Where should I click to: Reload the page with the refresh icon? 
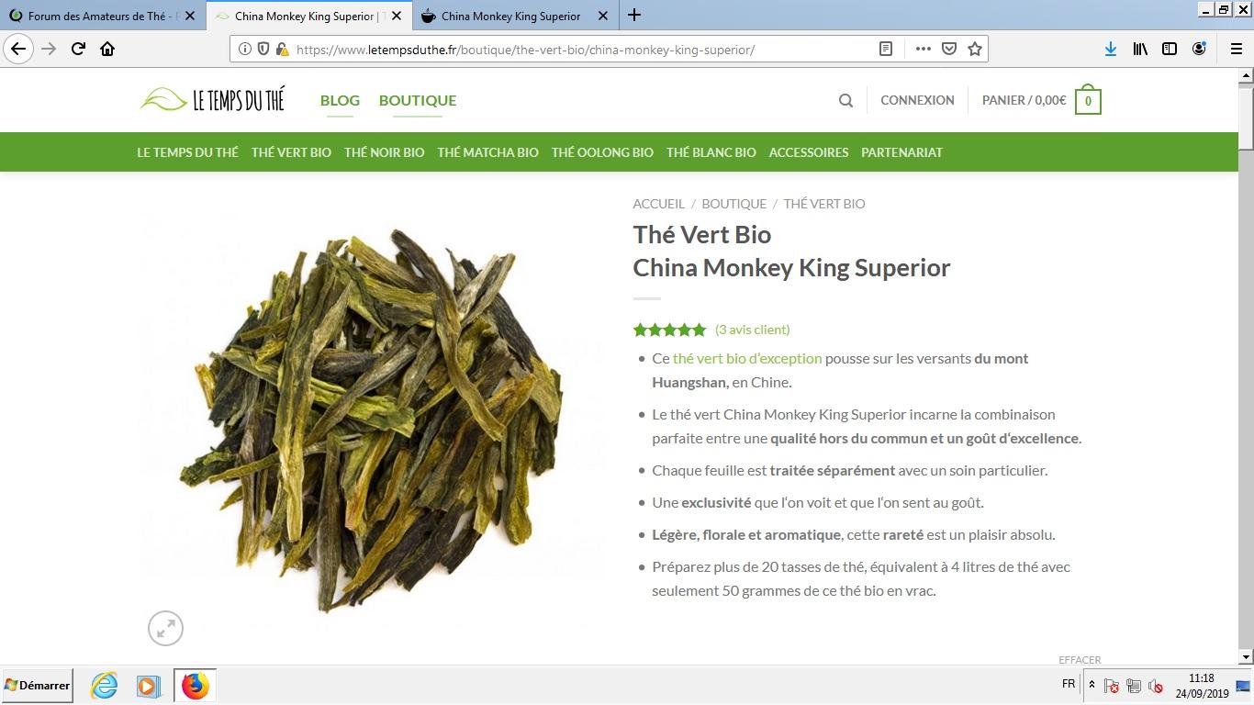(x=78, y=49)
